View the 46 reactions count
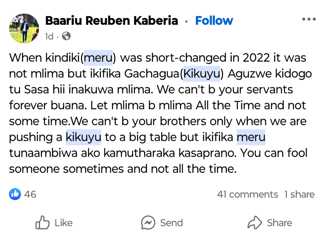 [x=30, y=194]
